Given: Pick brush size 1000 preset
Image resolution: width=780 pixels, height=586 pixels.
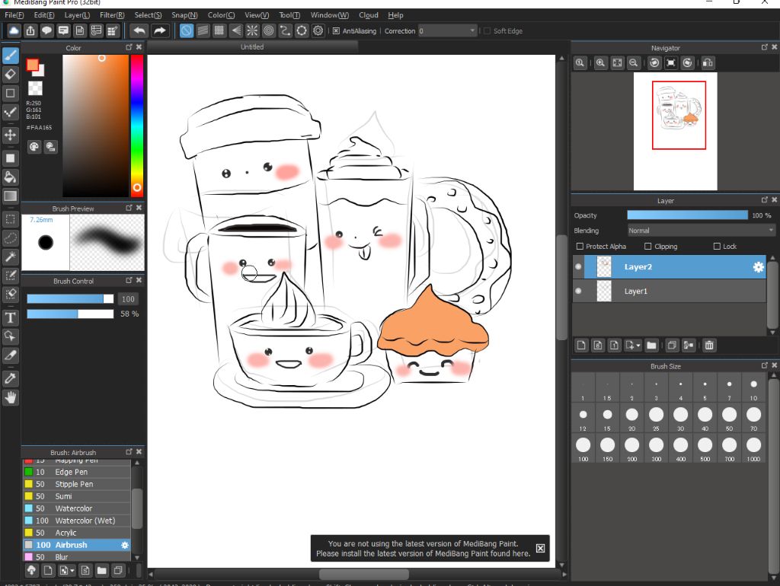Looking at the screenshot, I should [x=753, y=448].
